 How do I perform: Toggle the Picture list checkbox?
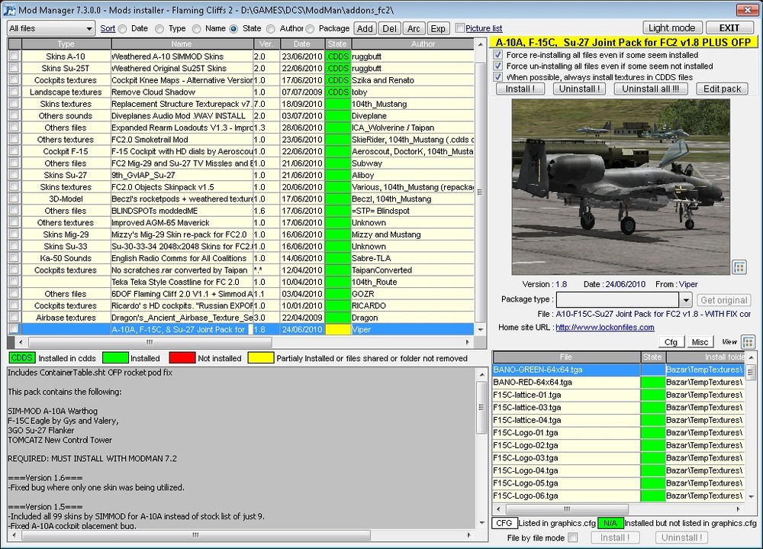point(460,28)
